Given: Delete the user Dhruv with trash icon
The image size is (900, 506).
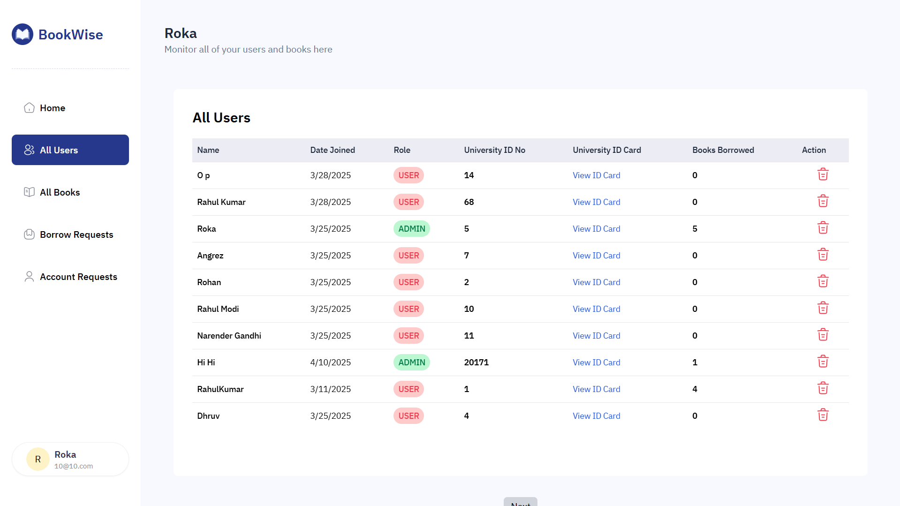Looking at the screenshot, I should (x=823, y=415).
